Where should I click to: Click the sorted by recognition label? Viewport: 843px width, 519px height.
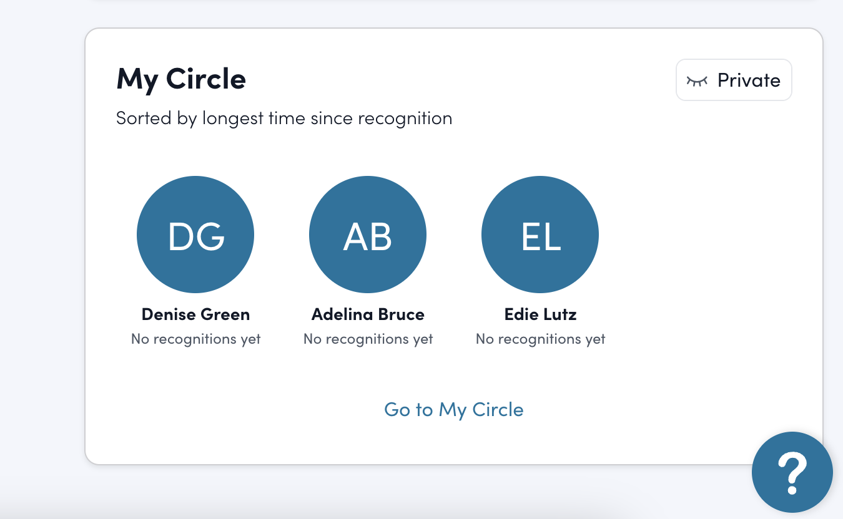[284, 118]
